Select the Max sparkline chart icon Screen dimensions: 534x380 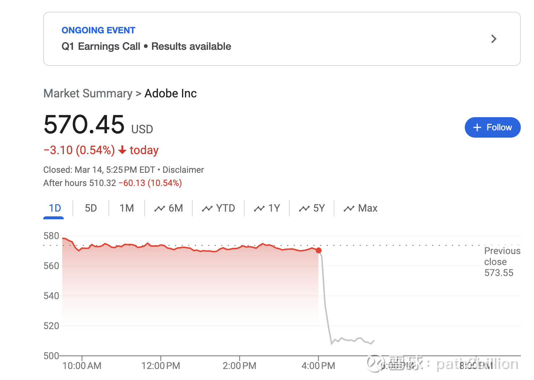[x=349, y=208]
